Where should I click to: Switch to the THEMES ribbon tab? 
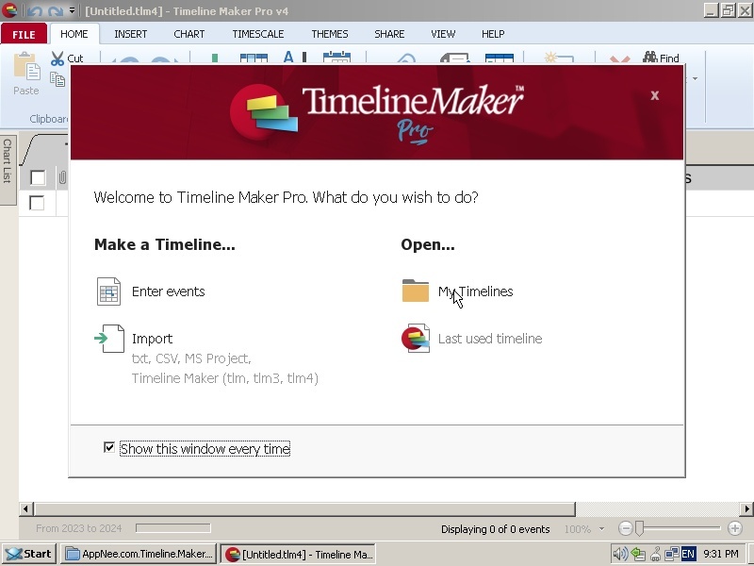[x=329, y=34]
